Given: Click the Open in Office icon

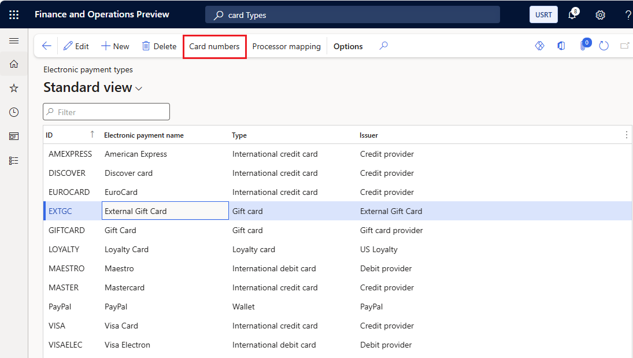Looking at the screenshot, I should tap(561, 46).
